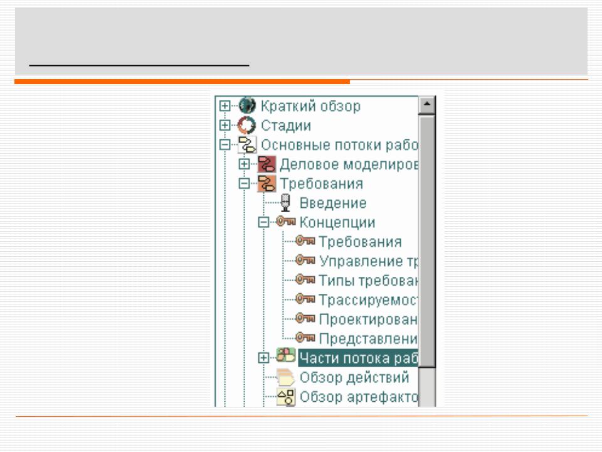The height and width of the screenshot is (452, 602).
Task: Expand the Краткий обзор node
Action: (224, 105)
